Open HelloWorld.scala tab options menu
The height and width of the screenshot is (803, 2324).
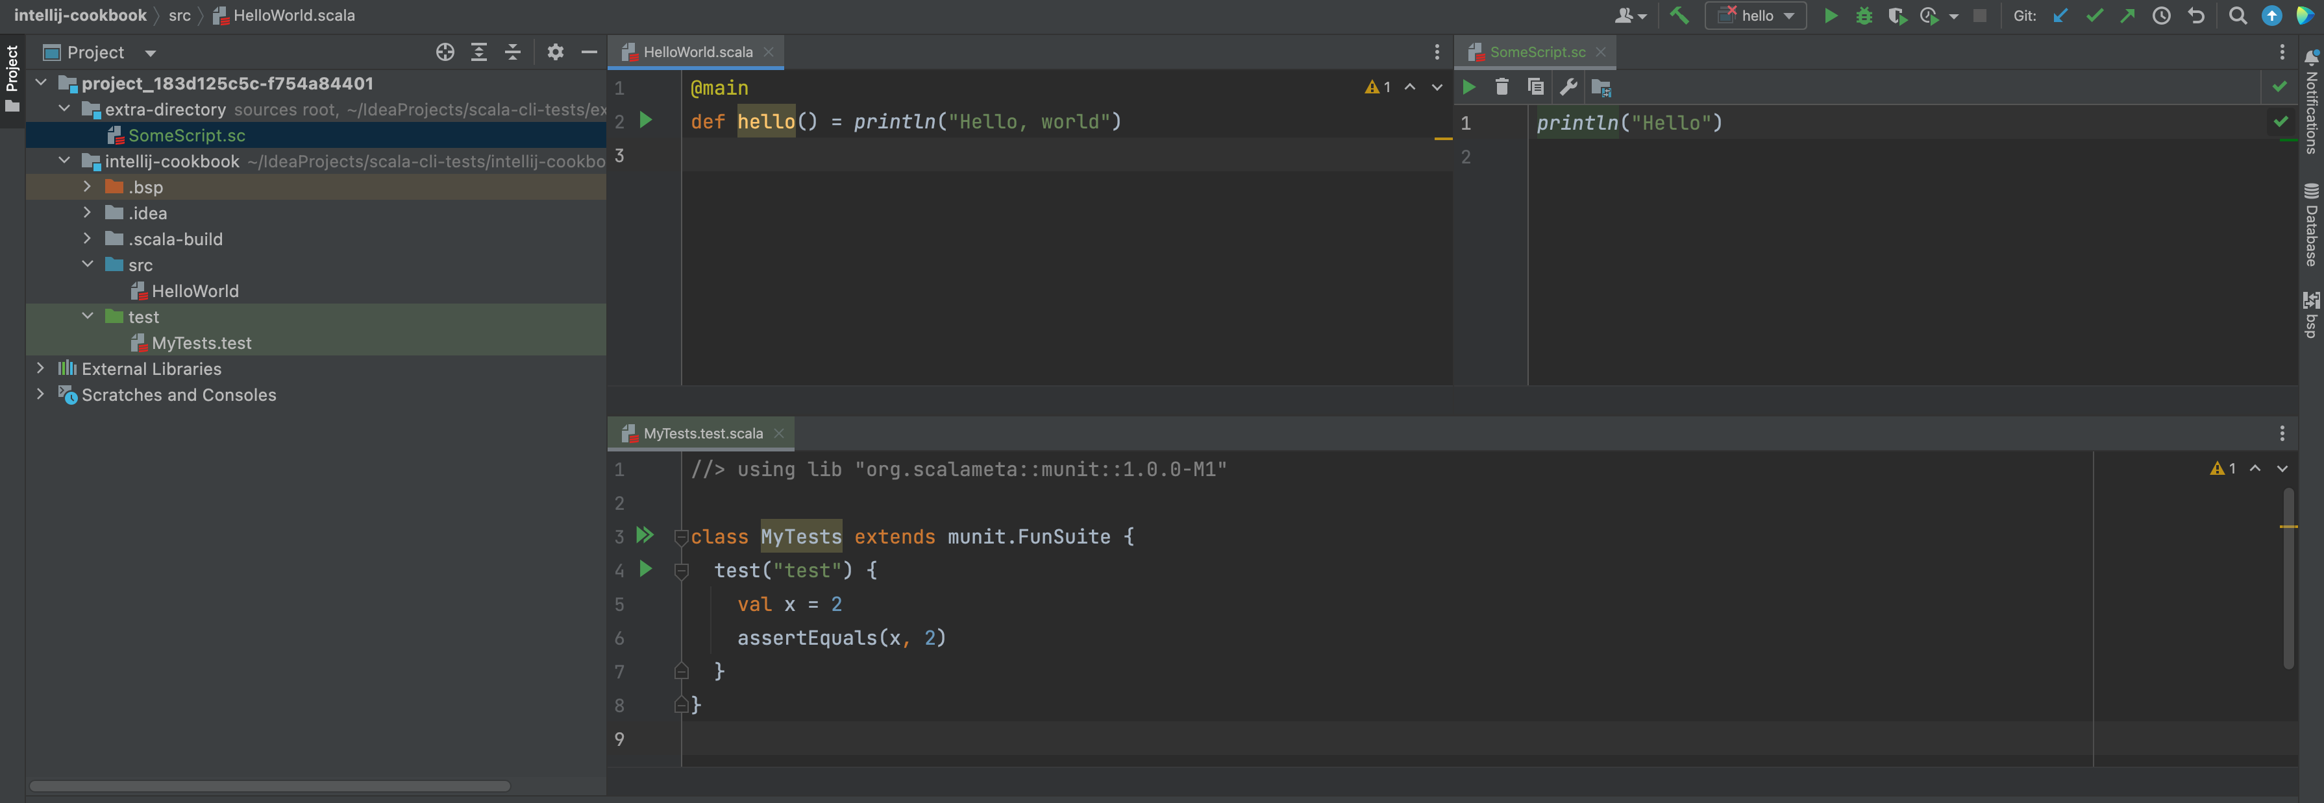pos(1437,53)
